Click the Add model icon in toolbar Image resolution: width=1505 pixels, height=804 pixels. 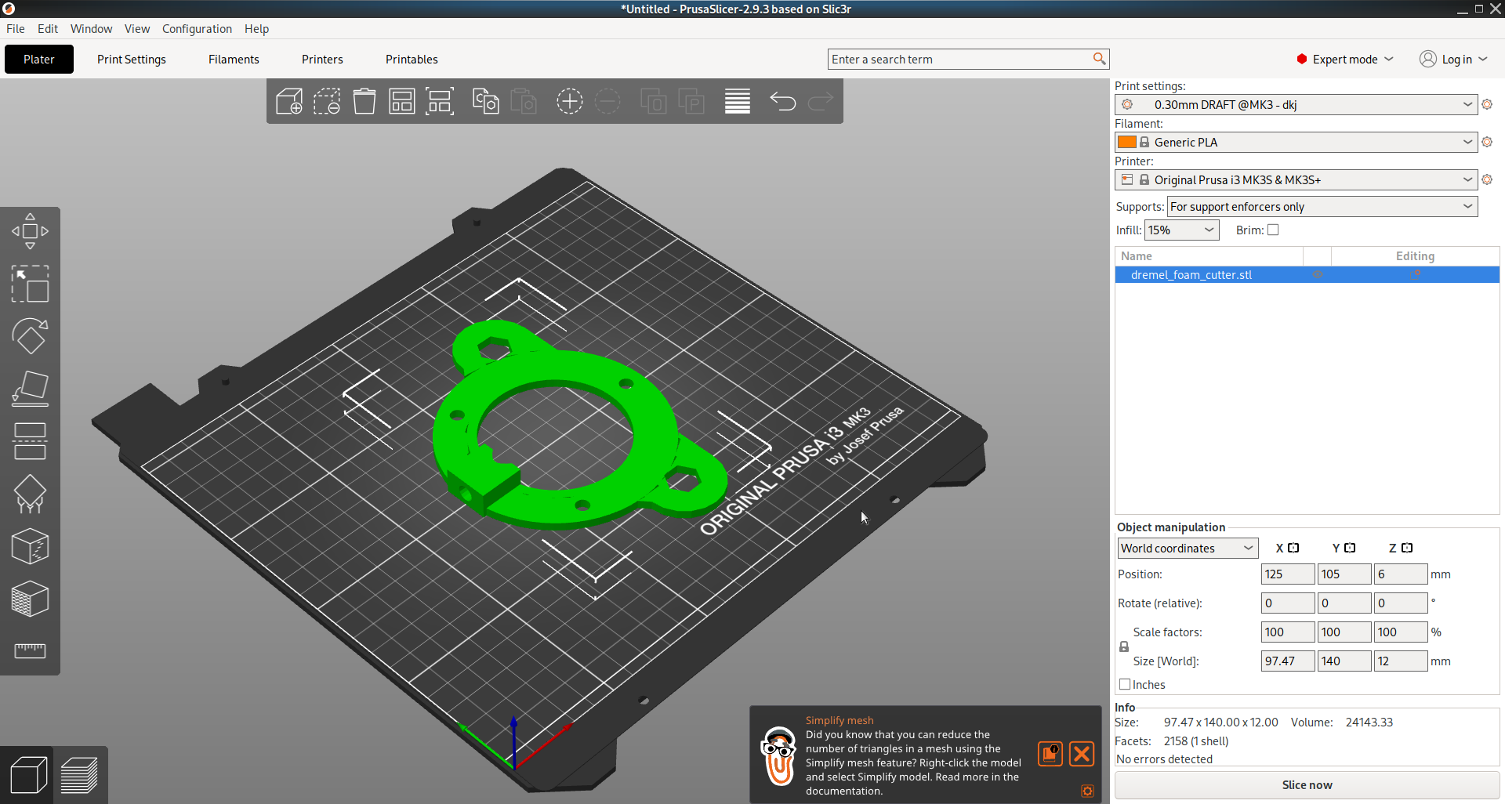[x=289, y=102]
